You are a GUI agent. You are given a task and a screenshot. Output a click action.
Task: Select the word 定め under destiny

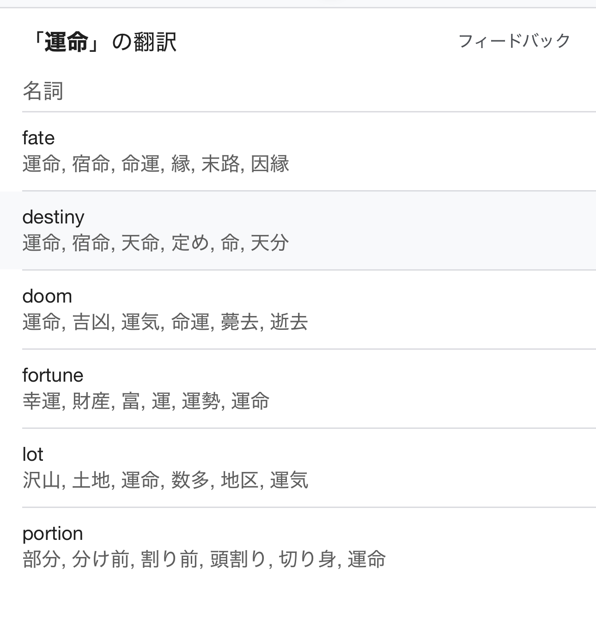tap(190, 243)
